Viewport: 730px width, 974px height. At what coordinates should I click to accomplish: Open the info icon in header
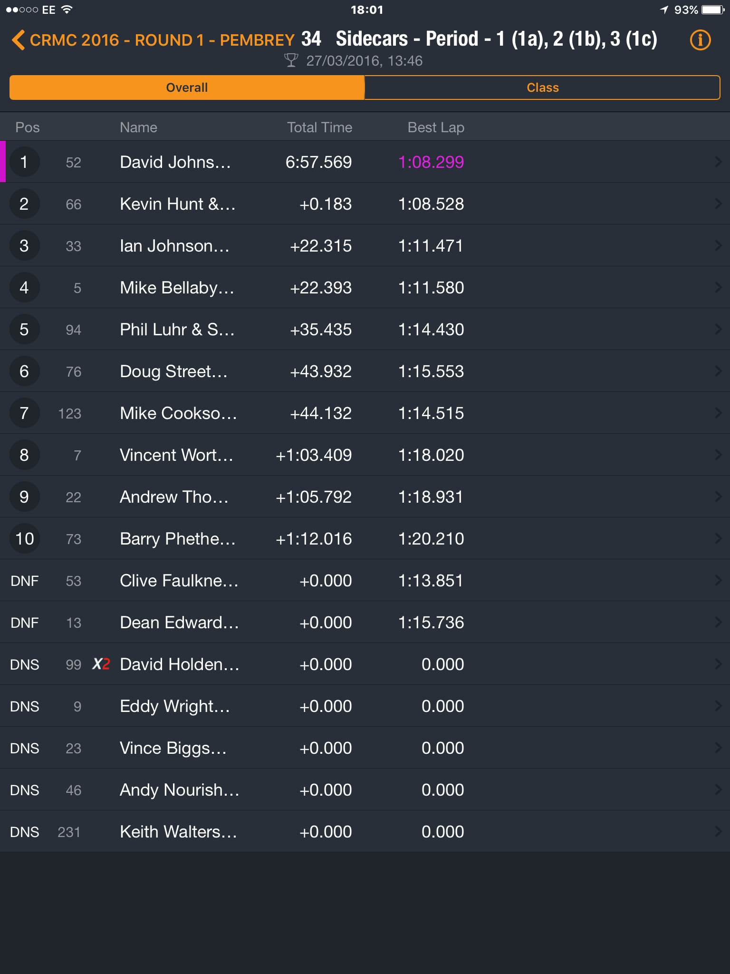click(700, 40)
